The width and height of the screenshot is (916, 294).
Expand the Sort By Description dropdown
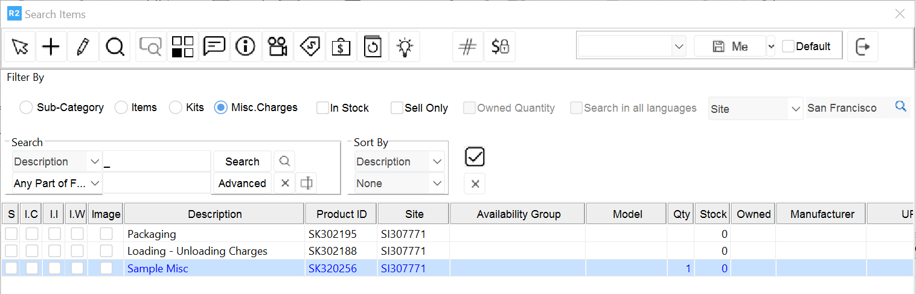400,162
